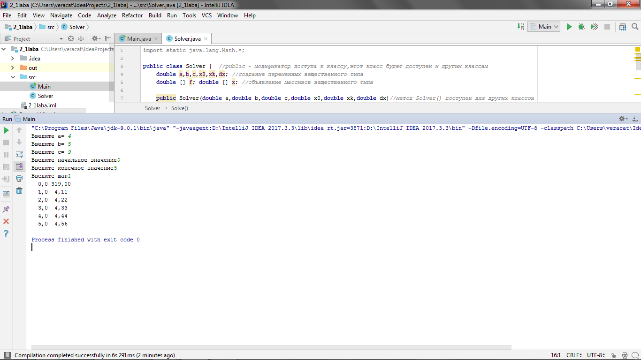Rerun Main with the green Run panel arrow
The image size is (641, 360).
[x=6, y=130]
